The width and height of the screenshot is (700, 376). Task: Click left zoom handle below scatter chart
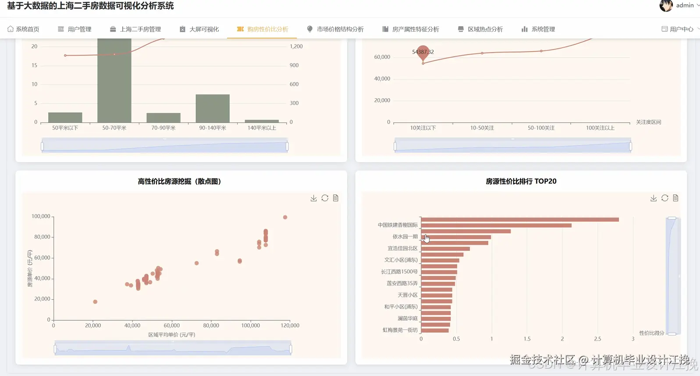[55, 349]
